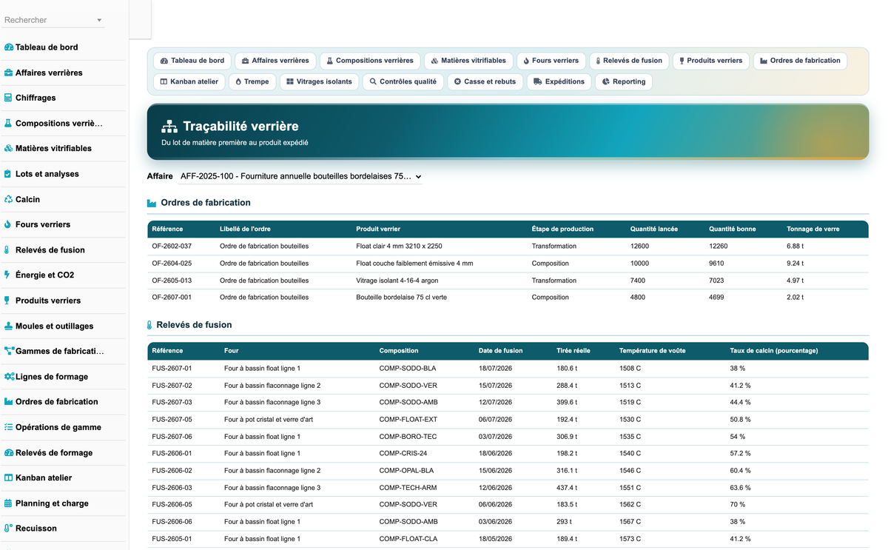This screenshot has width=888, height=550.
Task: Open the Rechercher dropdown arrow
Action: coord(99,21)
